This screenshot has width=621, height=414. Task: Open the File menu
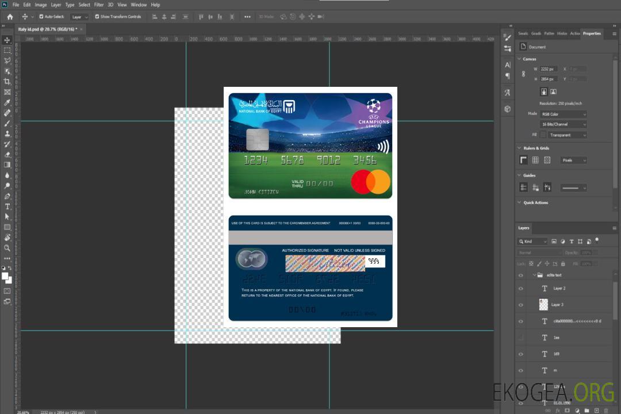[16, 5]
